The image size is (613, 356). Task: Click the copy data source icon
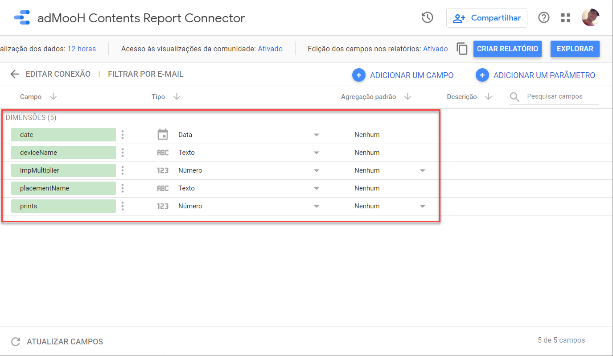(462, 49)
